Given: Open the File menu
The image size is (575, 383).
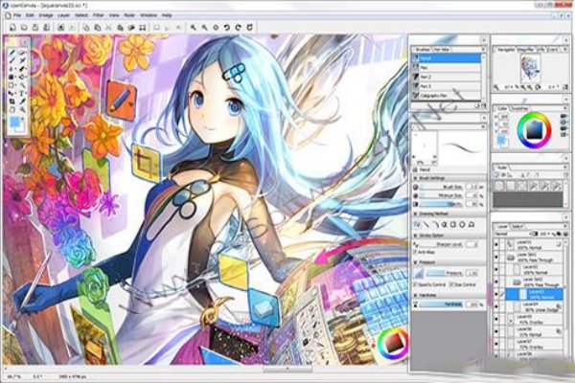Looking at the screenshot, I should [17, 15].
